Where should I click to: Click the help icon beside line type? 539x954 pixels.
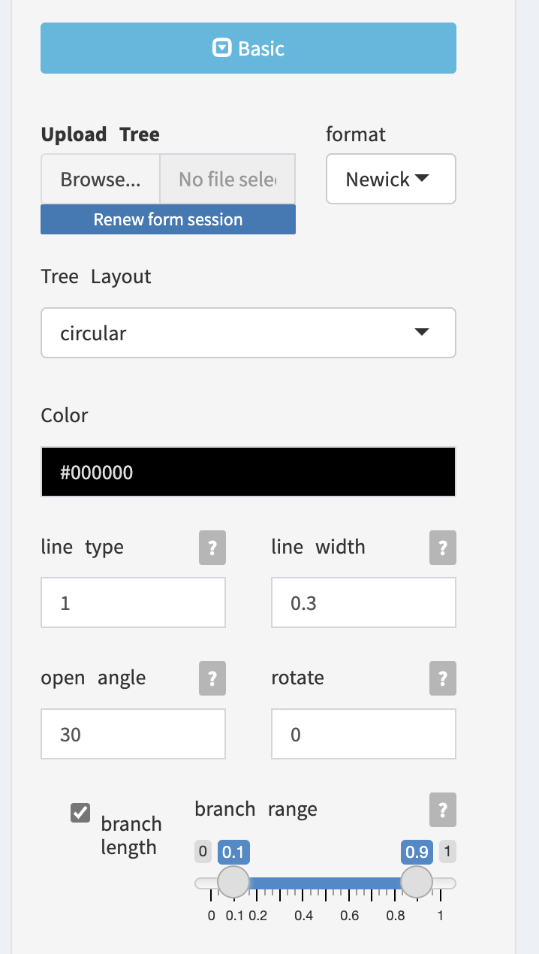click(x=212, y=548)
